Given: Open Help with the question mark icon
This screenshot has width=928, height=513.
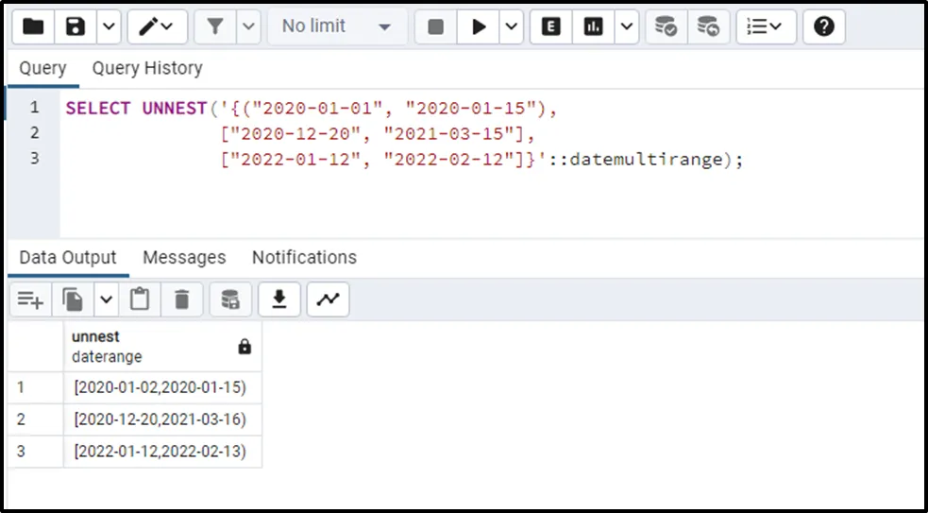Looking at the screenshot, I should tap(823, 26).
